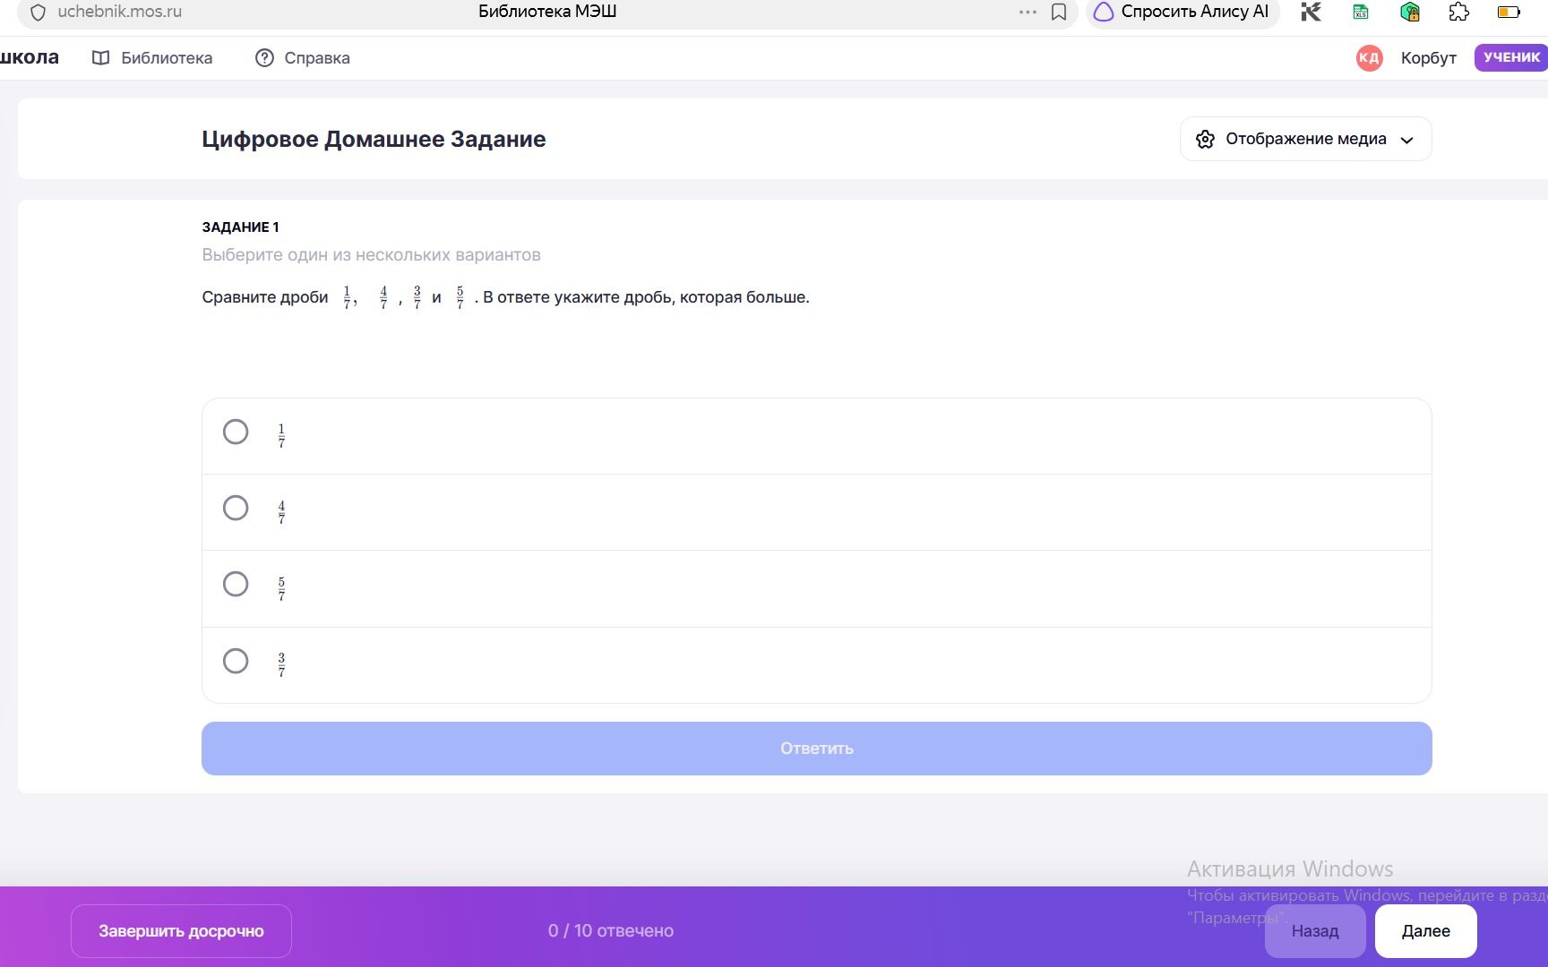Submit with the Ответить button
1548x967 pixels.
coord(816,749)
